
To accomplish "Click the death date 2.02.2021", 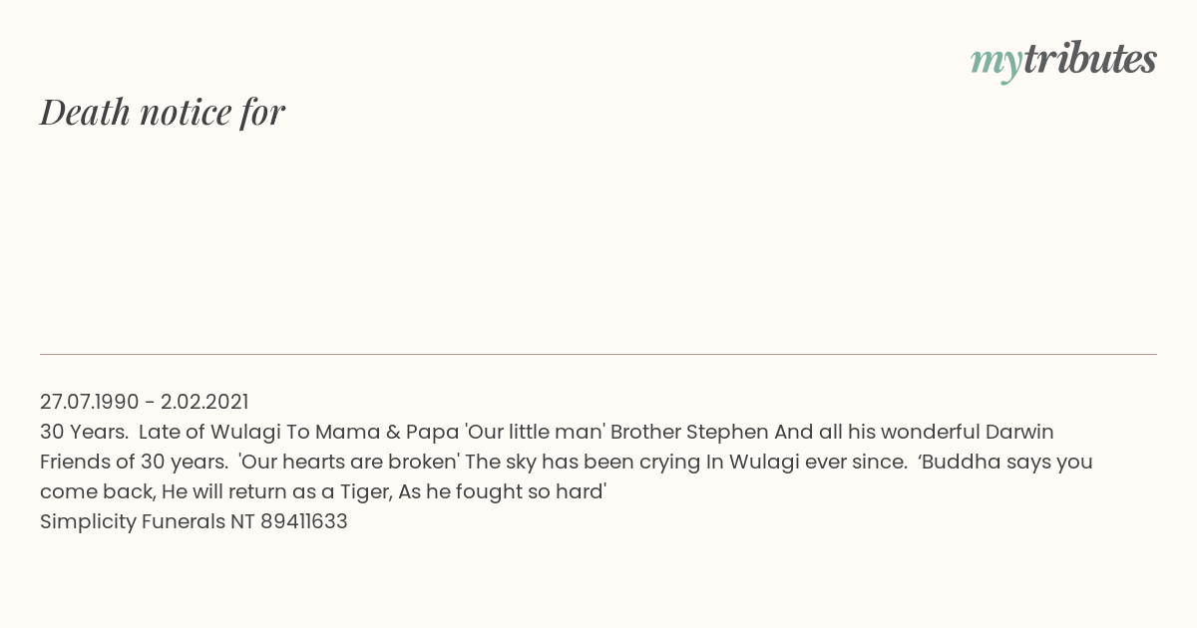I will [x=204, y=402].
